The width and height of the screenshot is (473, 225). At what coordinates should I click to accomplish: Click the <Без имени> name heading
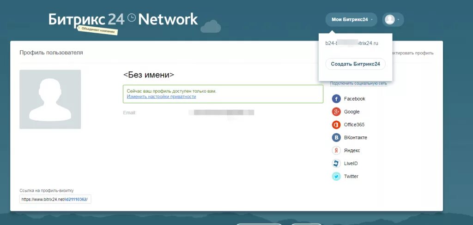pos(149,75)
